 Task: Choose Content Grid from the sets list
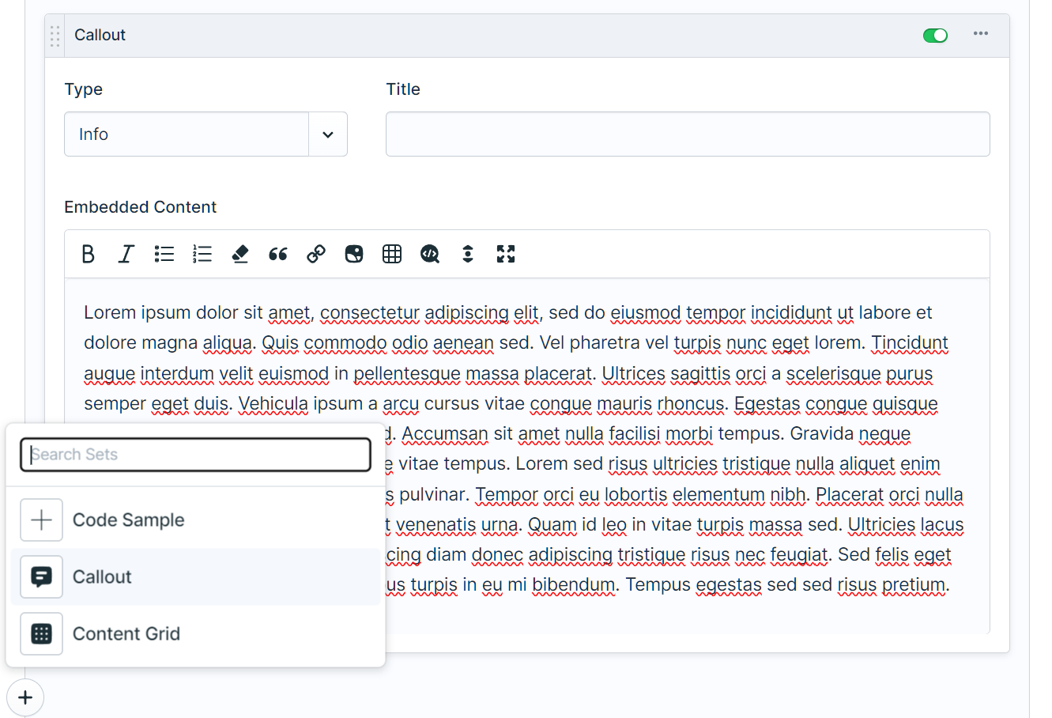tap(126, 634)
